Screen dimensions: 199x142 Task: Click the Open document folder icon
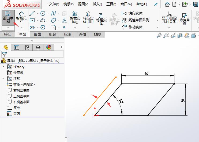pos(185,4)
